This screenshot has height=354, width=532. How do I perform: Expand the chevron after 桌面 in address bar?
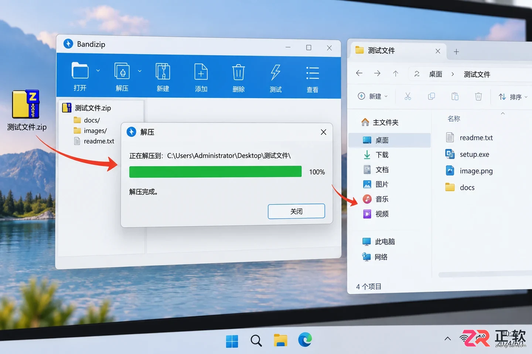453,74
